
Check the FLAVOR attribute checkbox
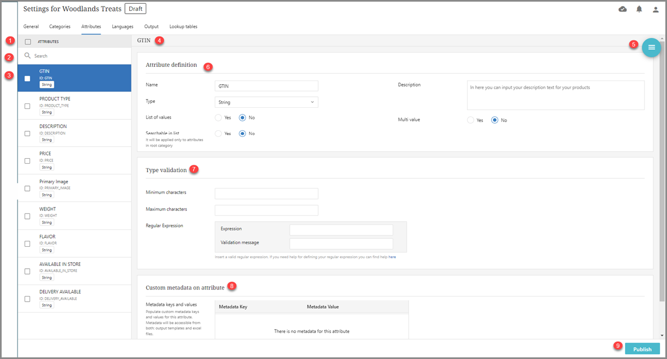pos(27,244)
